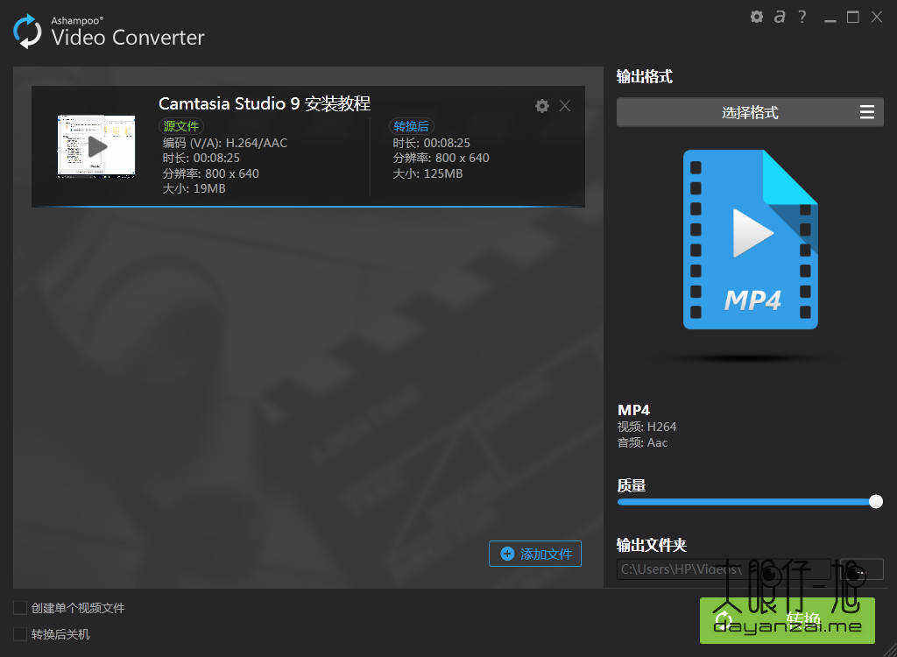The image size is (897, 657).
Task: Click the 音频: Aac format info
Action: tap(642, 442)
